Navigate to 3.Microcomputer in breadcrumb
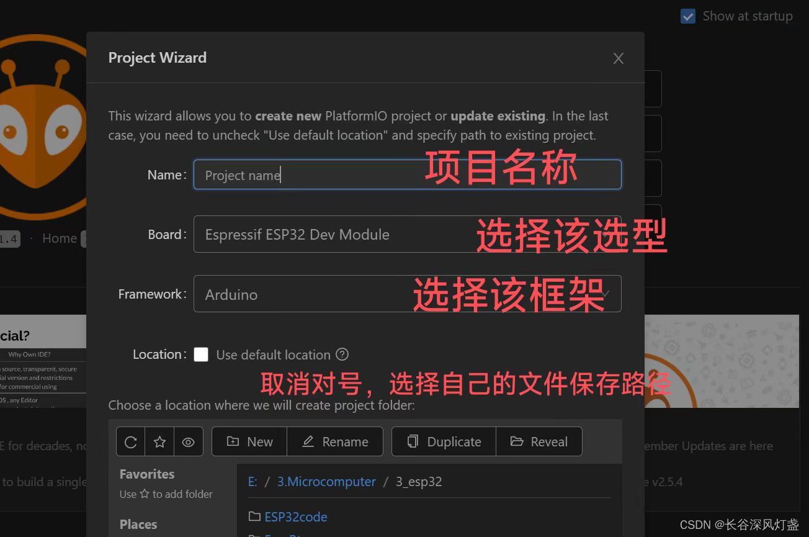 pyautogui.click(x=326, y=482)
